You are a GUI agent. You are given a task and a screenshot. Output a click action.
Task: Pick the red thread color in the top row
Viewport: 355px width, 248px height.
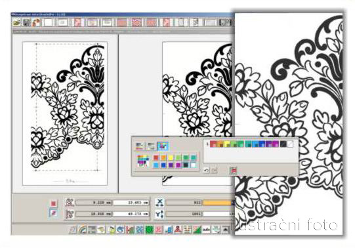[213, 144]
